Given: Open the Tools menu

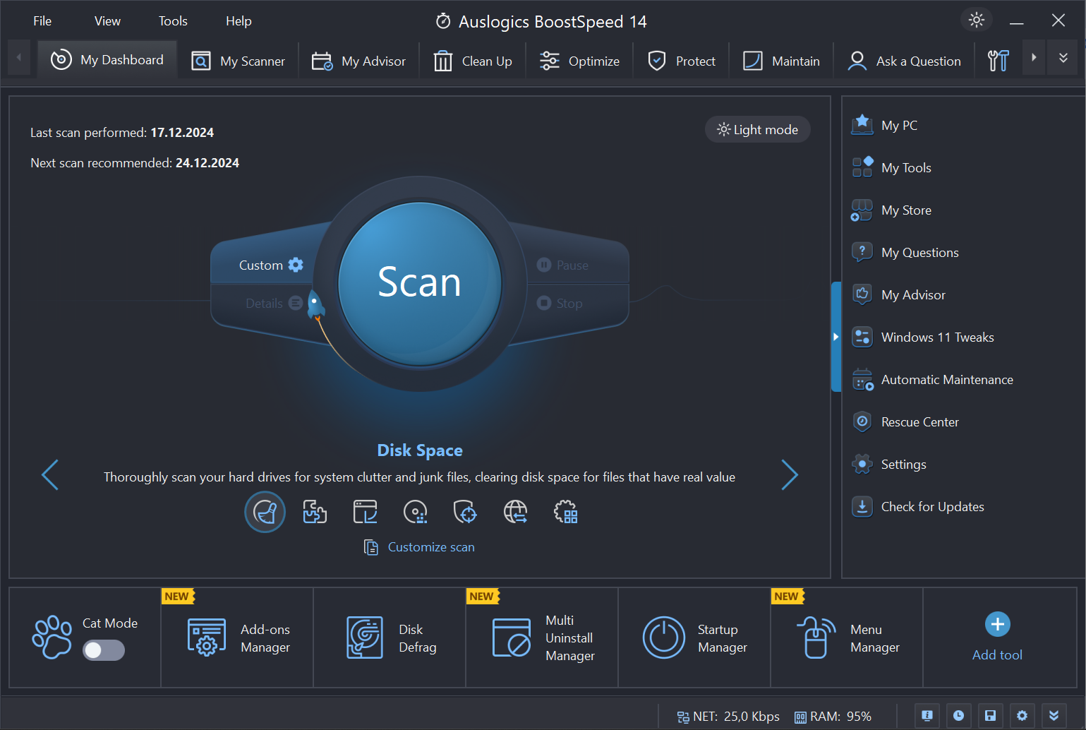Looking at the screenshot, I should [x=173, y=21].
